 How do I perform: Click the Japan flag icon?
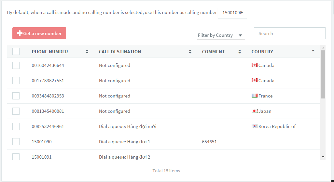point(254,111)
